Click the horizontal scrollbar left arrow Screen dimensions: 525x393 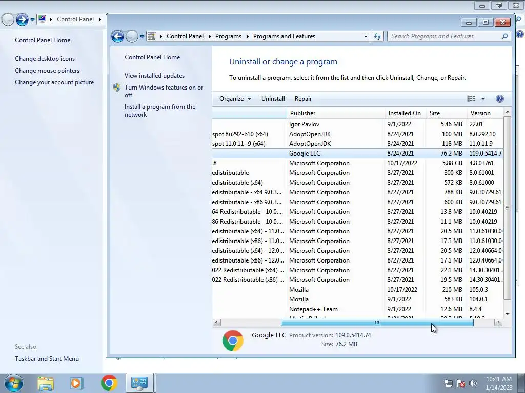click(x=217, y=322)
